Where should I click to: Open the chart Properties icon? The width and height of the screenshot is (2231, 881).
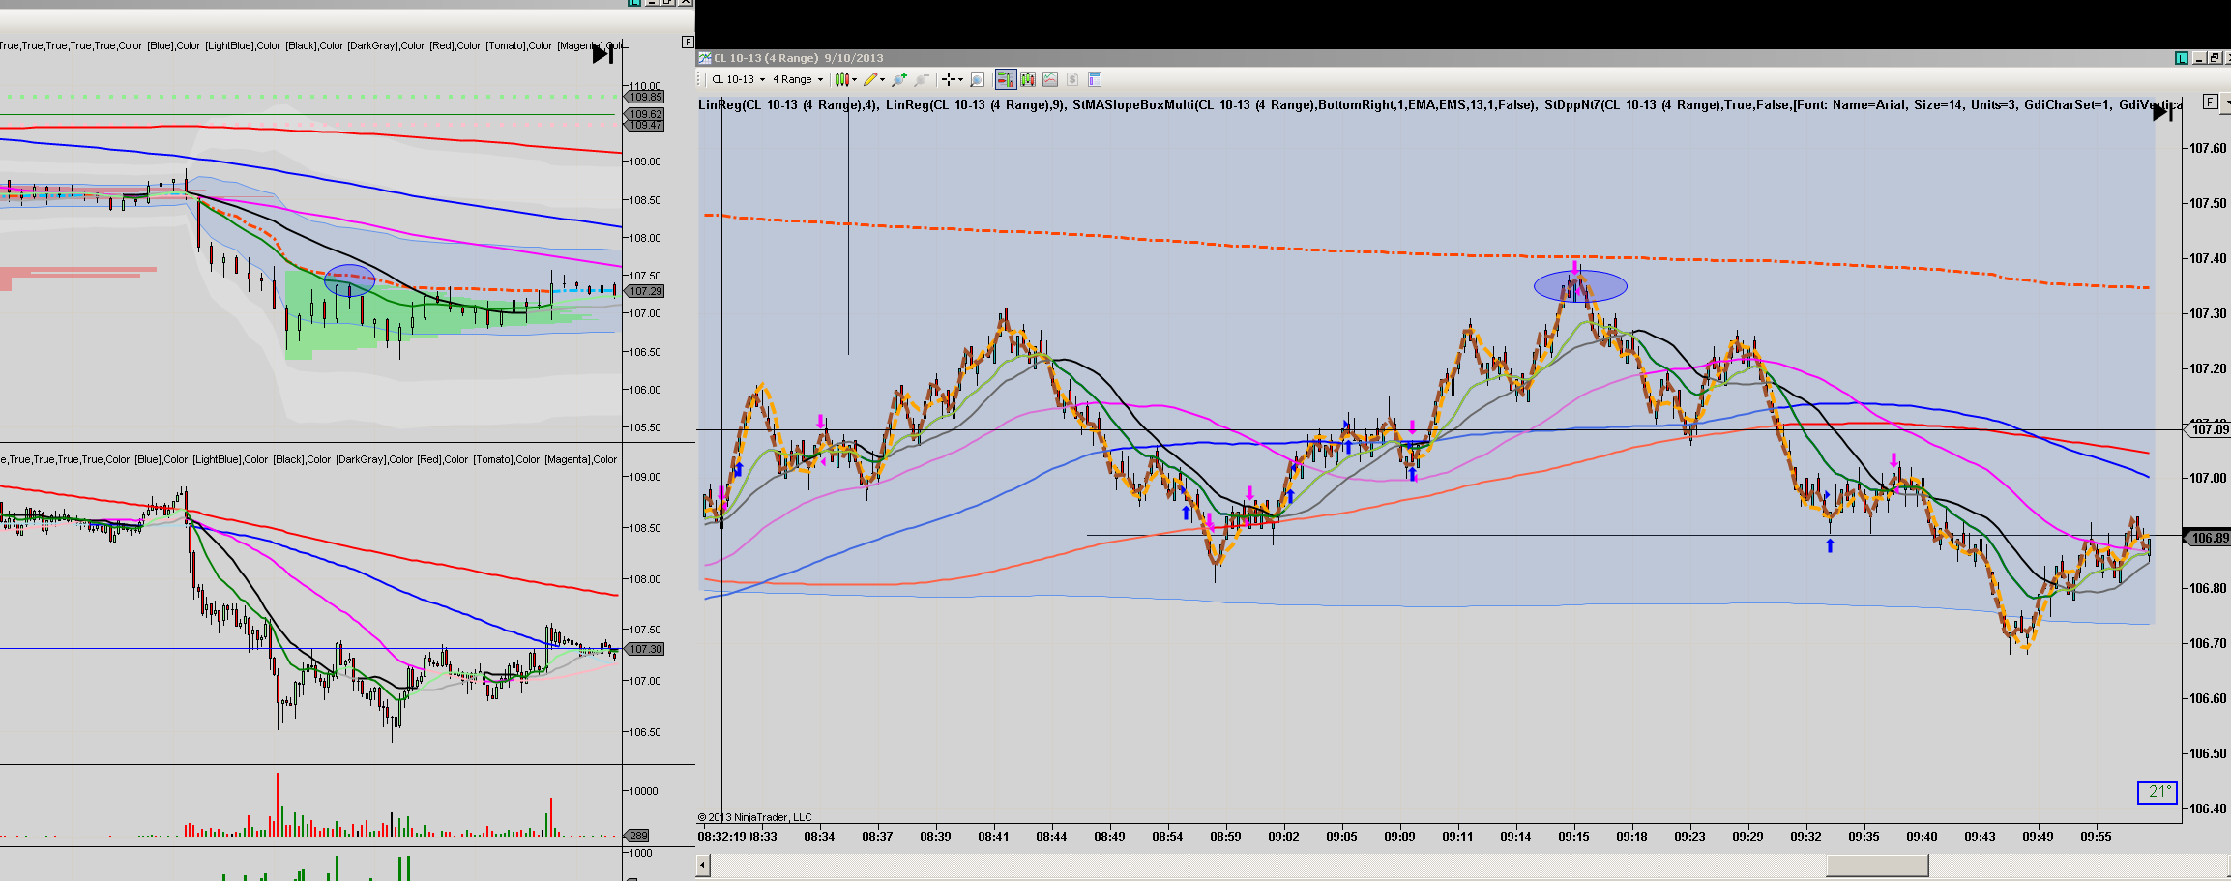1095,79
